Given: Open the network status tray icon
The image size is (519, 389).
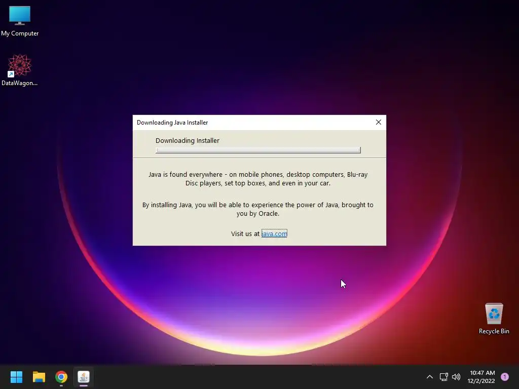Looking at the screenshot, I should pyautogui.click(x=443, y=377).
